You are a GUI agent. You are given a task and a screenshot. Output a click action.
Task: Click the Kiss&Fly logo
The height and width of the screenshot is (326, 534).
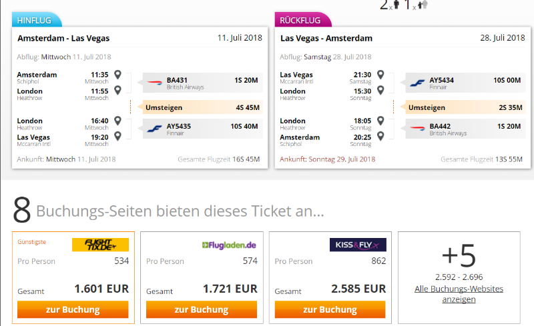tap(358, 245)
